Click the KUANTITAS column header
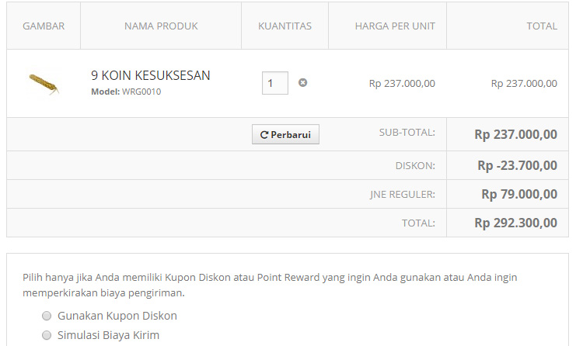576x346 pixels. [x=285, y=26]
